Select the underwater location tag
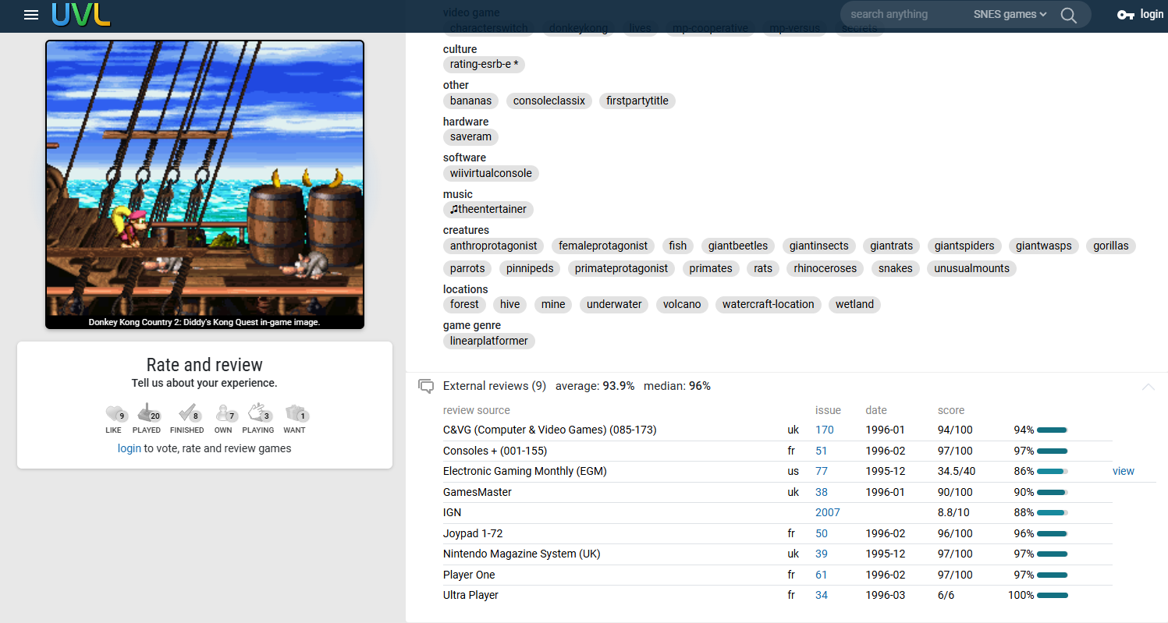 pos(614,304)
